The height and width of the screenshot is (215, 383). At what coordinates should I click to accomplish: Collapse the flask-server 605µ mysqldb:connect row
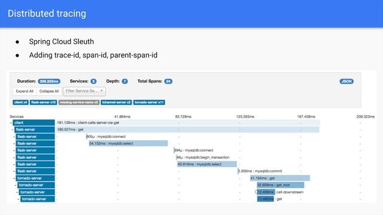point(14,137)
